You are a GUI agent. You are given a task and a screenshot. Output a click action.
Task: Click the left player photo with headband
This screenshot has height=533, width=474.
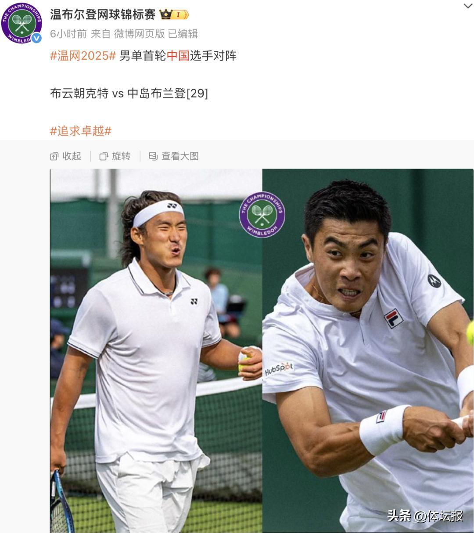click(x=156, y=351)
